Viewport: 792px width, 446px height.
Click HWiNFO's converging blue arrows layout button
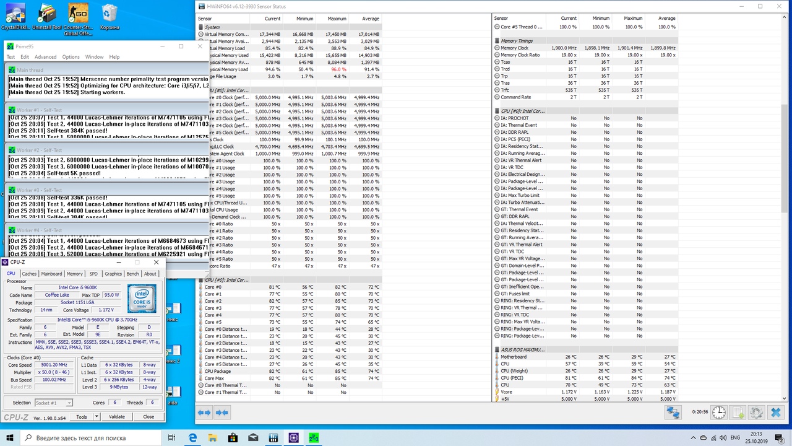tap(222, 412)
